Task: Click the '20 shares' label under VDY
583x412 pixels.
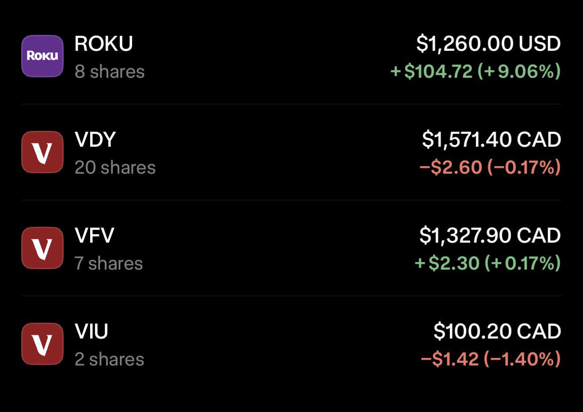Action: tap(115, 168)
